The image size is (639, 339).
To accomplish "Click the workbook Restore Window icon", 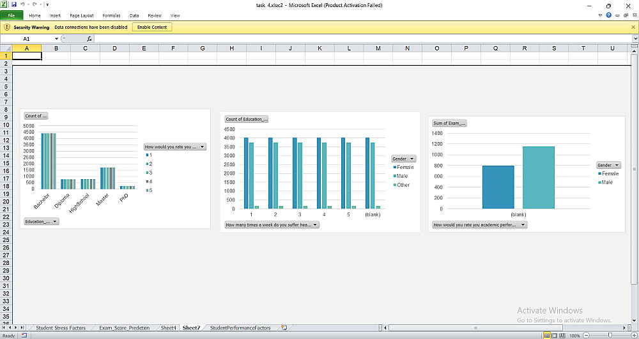I will 626,15.
